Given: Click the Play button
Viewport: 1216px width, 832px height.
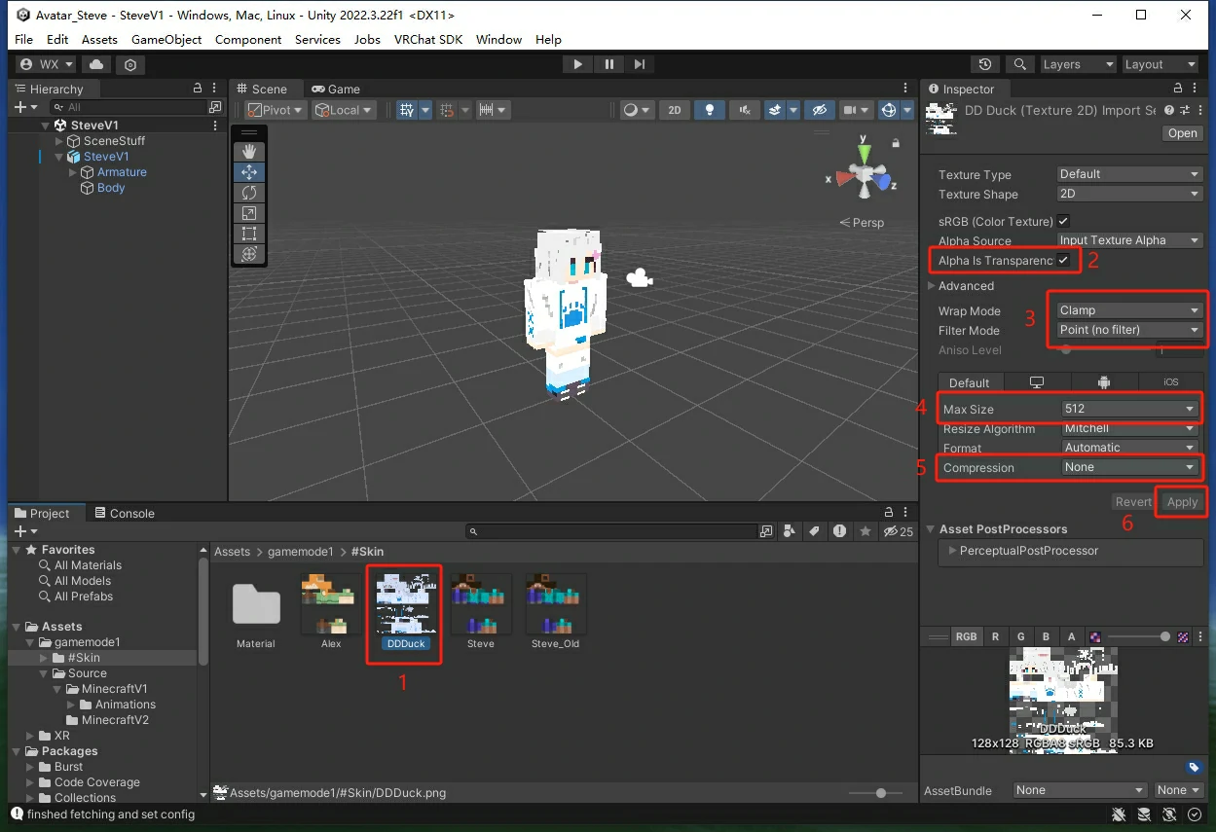Looking at the screenshot, I should coord(577,64).
